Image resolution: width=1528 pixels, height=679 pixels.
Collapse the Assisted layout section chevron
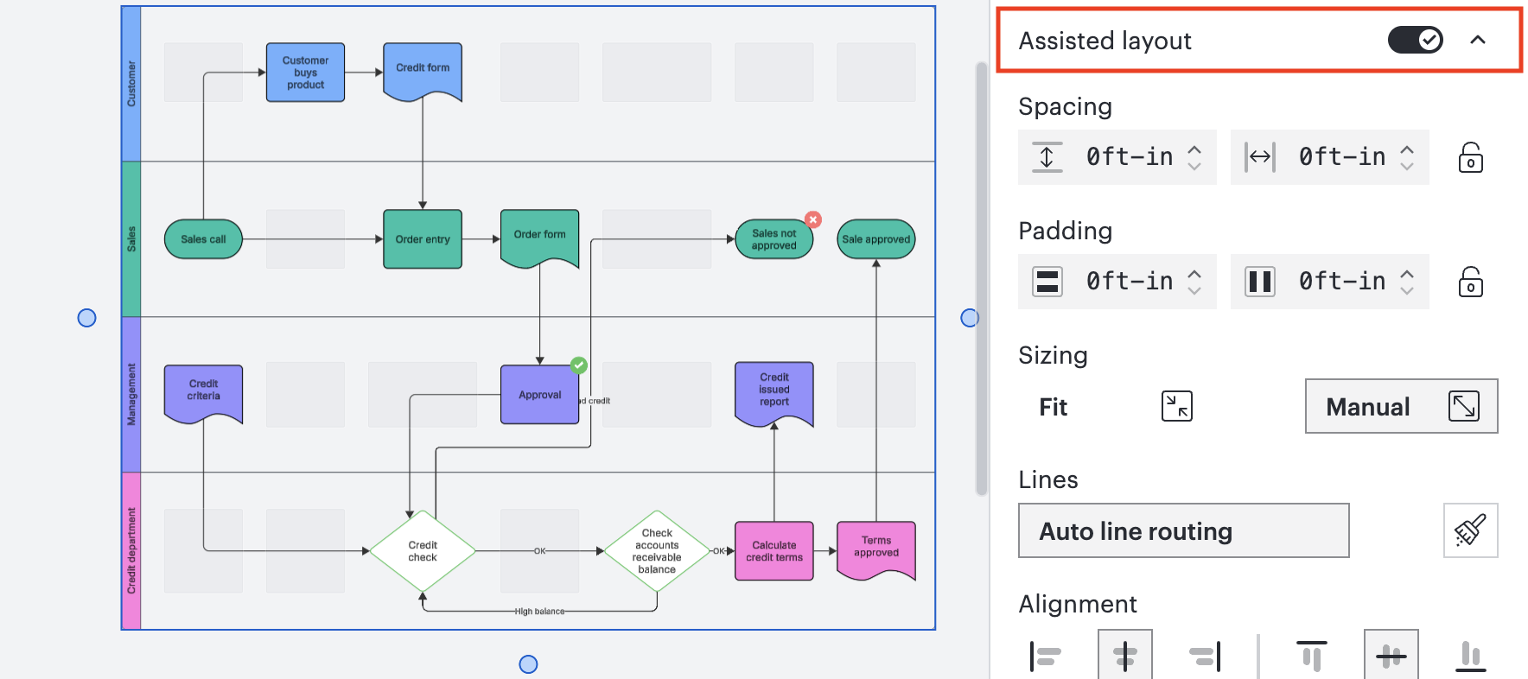1478,40
